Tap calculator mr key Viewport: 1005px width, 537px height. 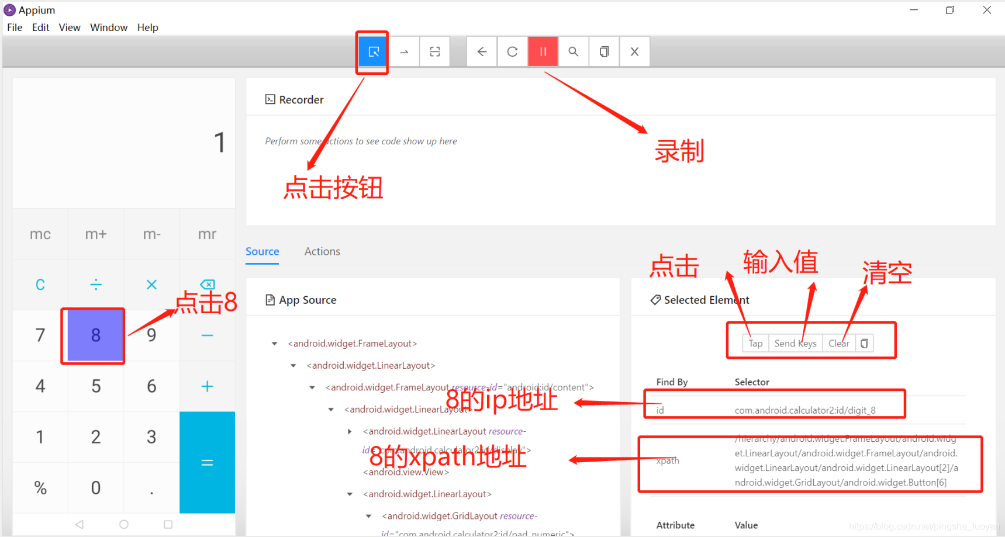click(207, 234)
